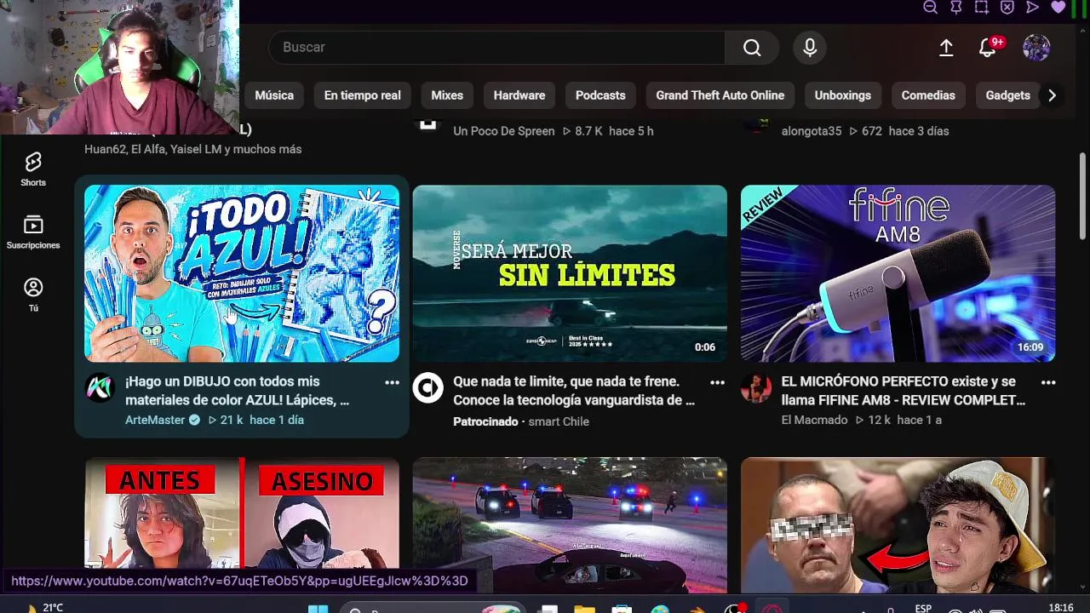1090x613 pixels.
Task: Open the Tú section in sidebar
Action: click(33, 295)
